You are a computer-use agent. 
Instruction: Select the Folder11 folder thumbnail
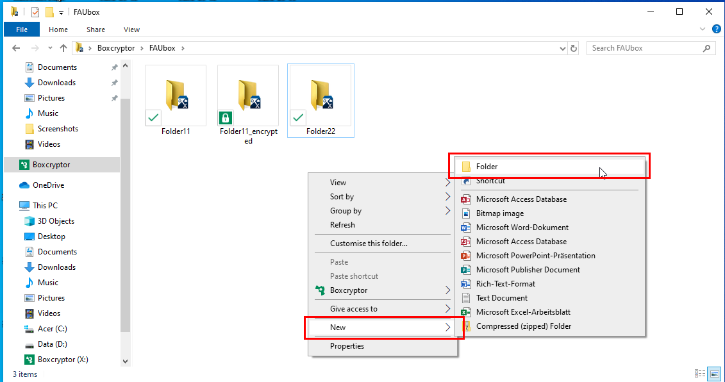(x=176, y=95)
